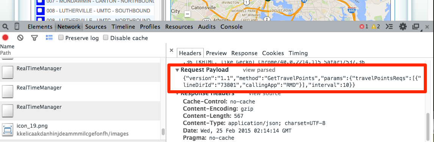Clear the network log with circle-slash icon
434x142 pixels.
20,38
